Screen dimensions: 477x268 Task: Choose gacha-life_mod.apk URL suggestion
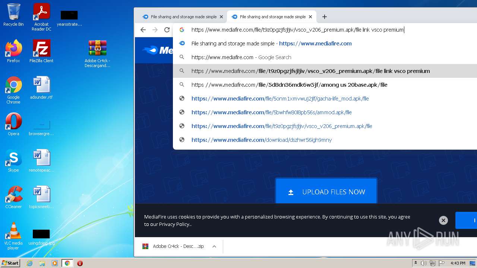tap(325, 99)
